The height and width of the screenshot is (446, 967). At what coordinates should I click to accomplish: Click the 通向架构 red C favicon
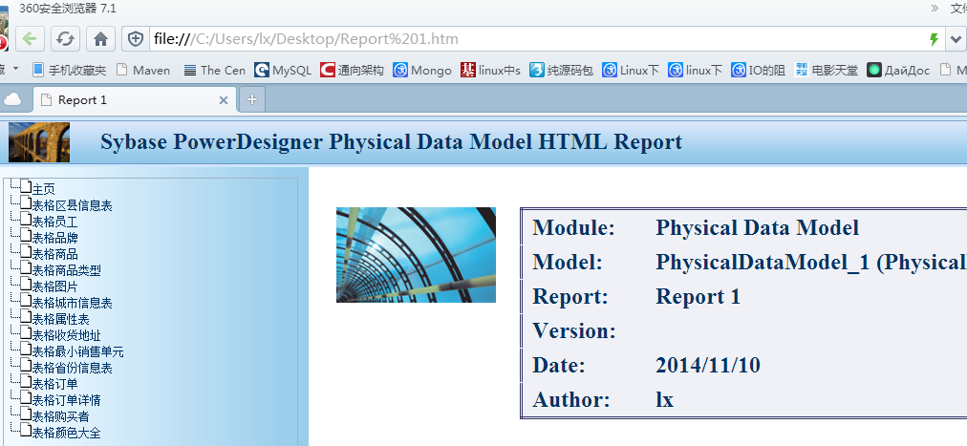pos(328,71)
